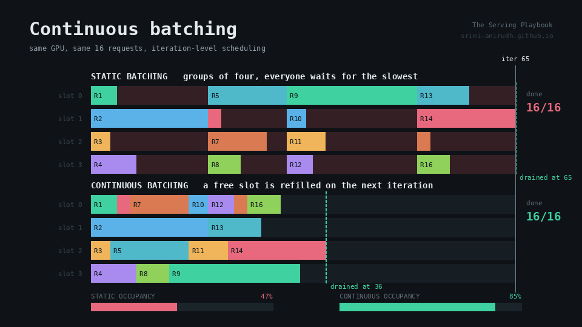This screenshot has width=582, height=327.
Task: Pick R3 block in continuous batching
Action: point(101,250)
